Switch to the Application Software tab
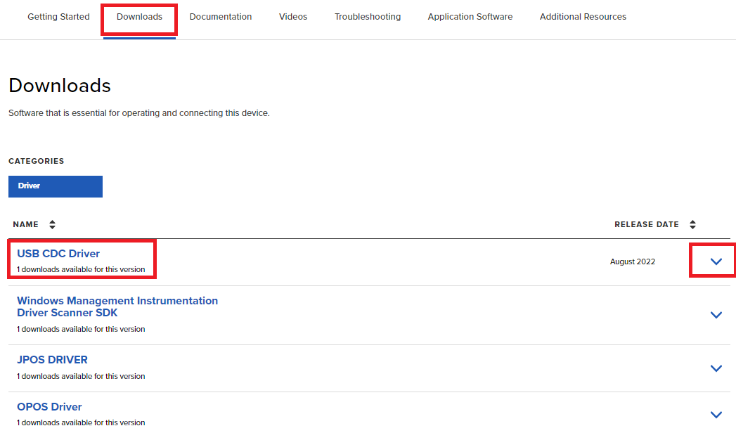Image resolution: width=736 pixels, height=433 pixels. [x=470, y=17]
